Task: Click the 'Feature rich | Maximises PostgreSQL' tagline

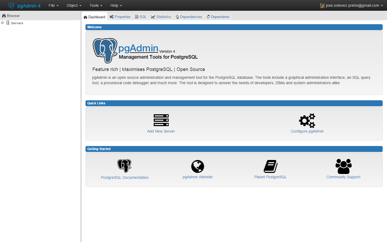Action: point(149,69)
